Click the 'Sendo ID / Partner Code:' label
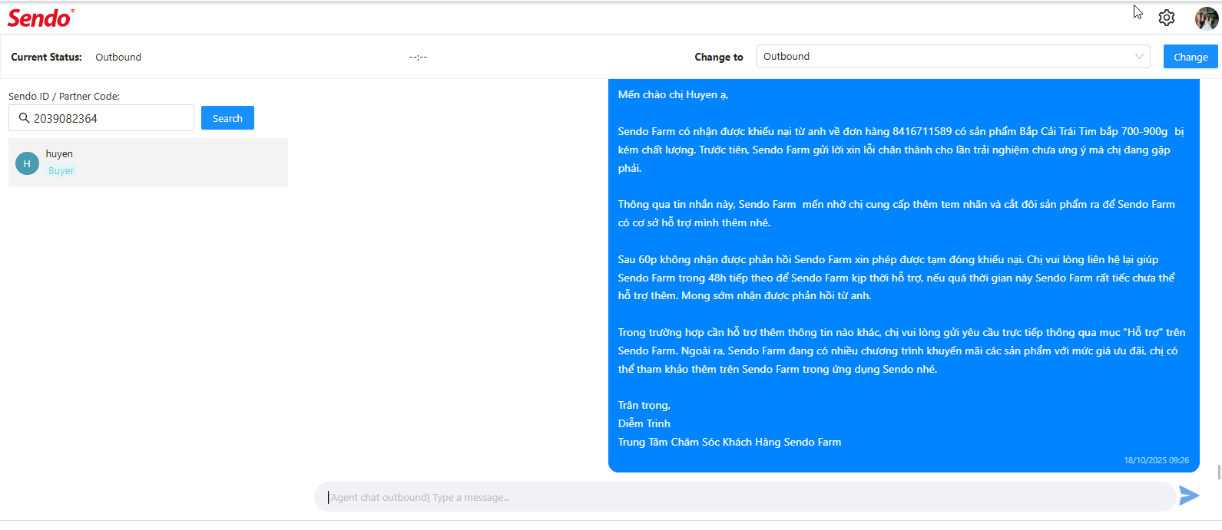1222x530 pixels. [x=64, y=96]
